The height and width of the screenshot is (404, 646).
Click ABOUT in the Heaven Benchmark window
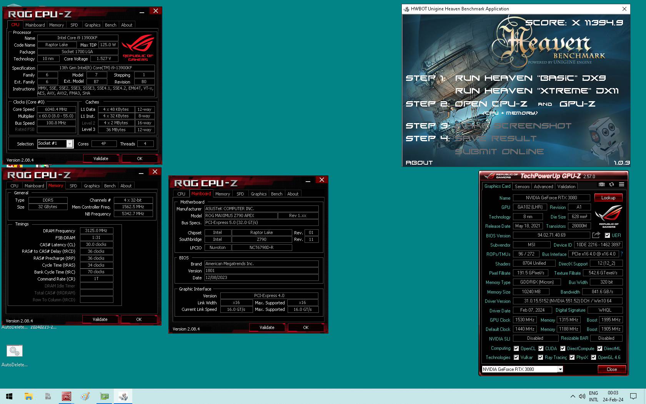point(419,163)
